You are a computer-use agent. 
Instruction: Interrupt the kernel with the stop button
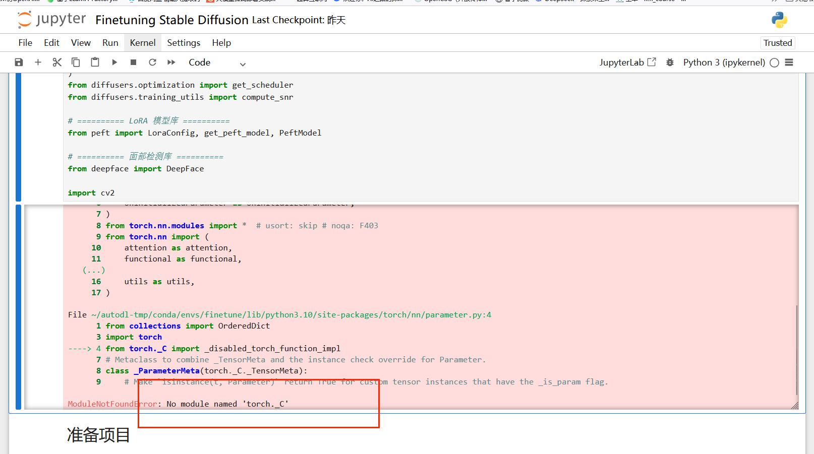point(133,62)
